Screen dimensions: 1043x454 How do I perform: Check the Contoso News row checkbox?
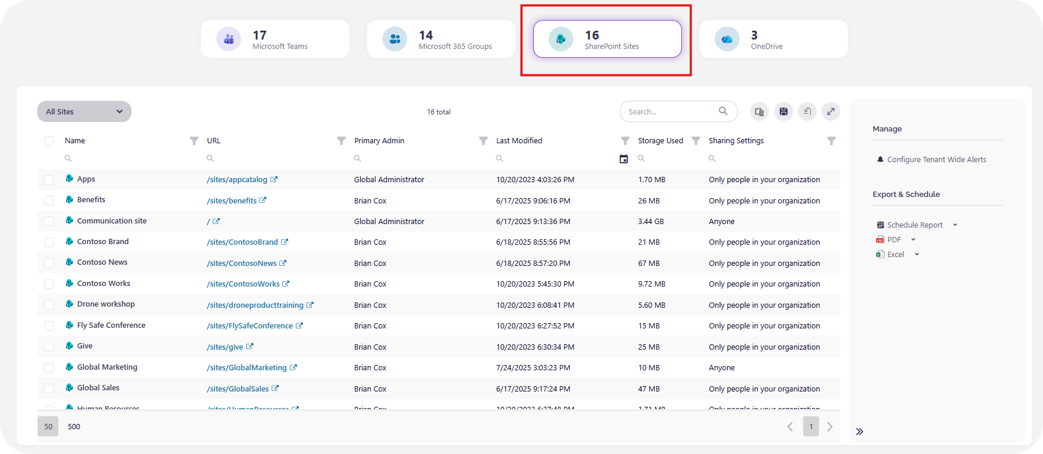tap(49, 263)
